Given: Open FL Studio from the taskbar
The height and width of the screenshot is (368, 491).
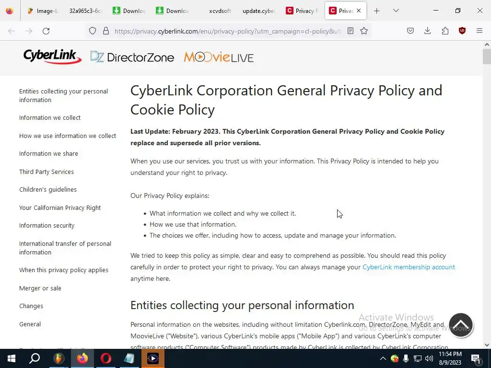Looking at the screenshot, I should [x=58, y=358].
